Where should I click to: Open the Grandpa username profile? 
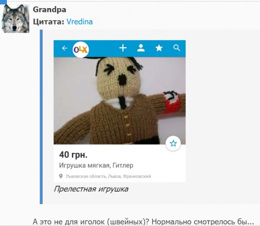tap(50, 9)
